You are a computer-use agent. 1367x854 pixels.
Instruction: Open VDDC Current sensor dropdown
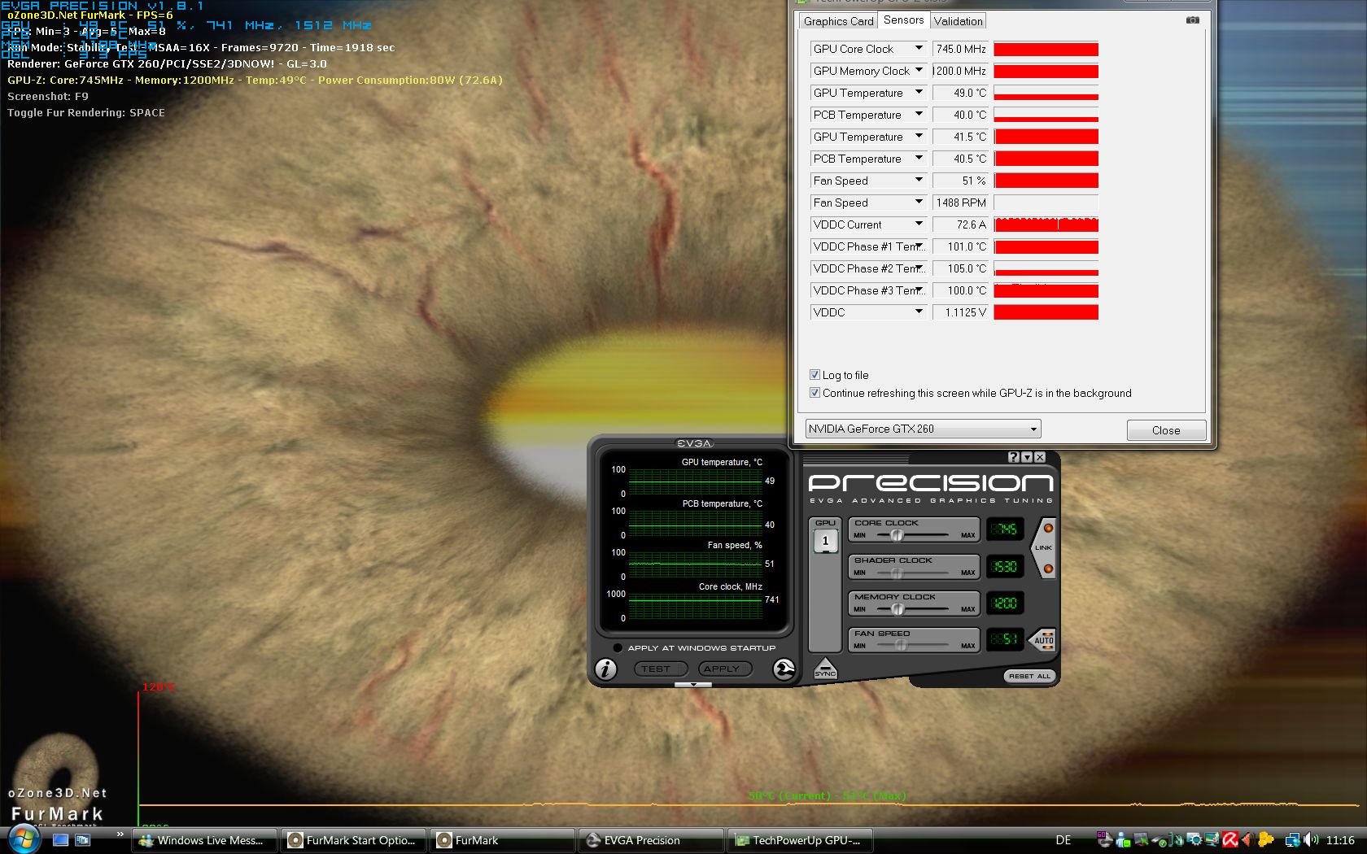[x=919, y=224]
